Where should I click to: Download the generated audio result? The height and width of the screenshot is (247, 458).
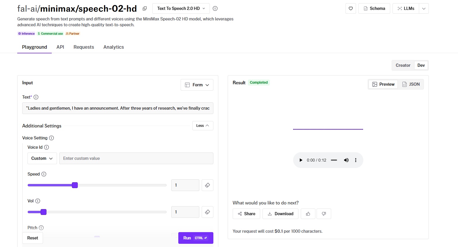pos(280,214)
